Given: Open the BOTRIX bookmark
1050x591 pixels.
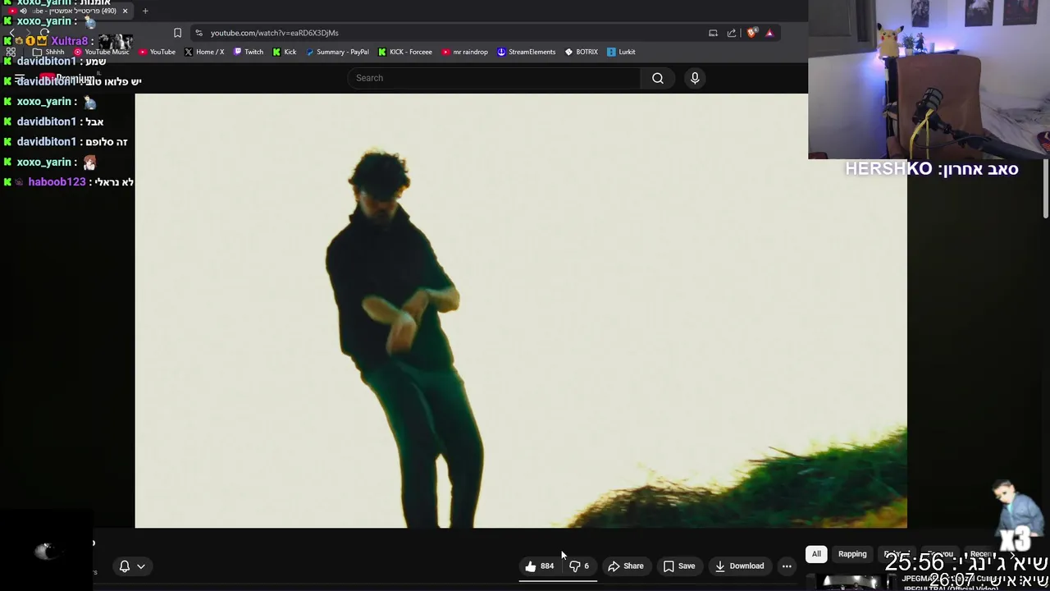Looking at the screenshot, I should (x=582, y=52).
